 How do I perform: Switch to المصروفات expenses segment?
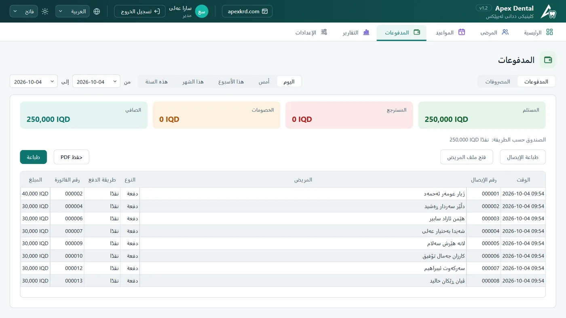click(498, 82)
